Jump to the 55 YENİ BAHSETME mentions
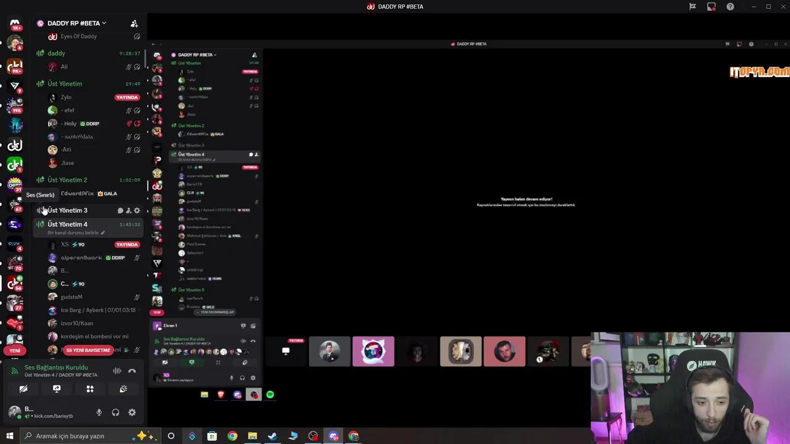 click(x=88, y=350)
